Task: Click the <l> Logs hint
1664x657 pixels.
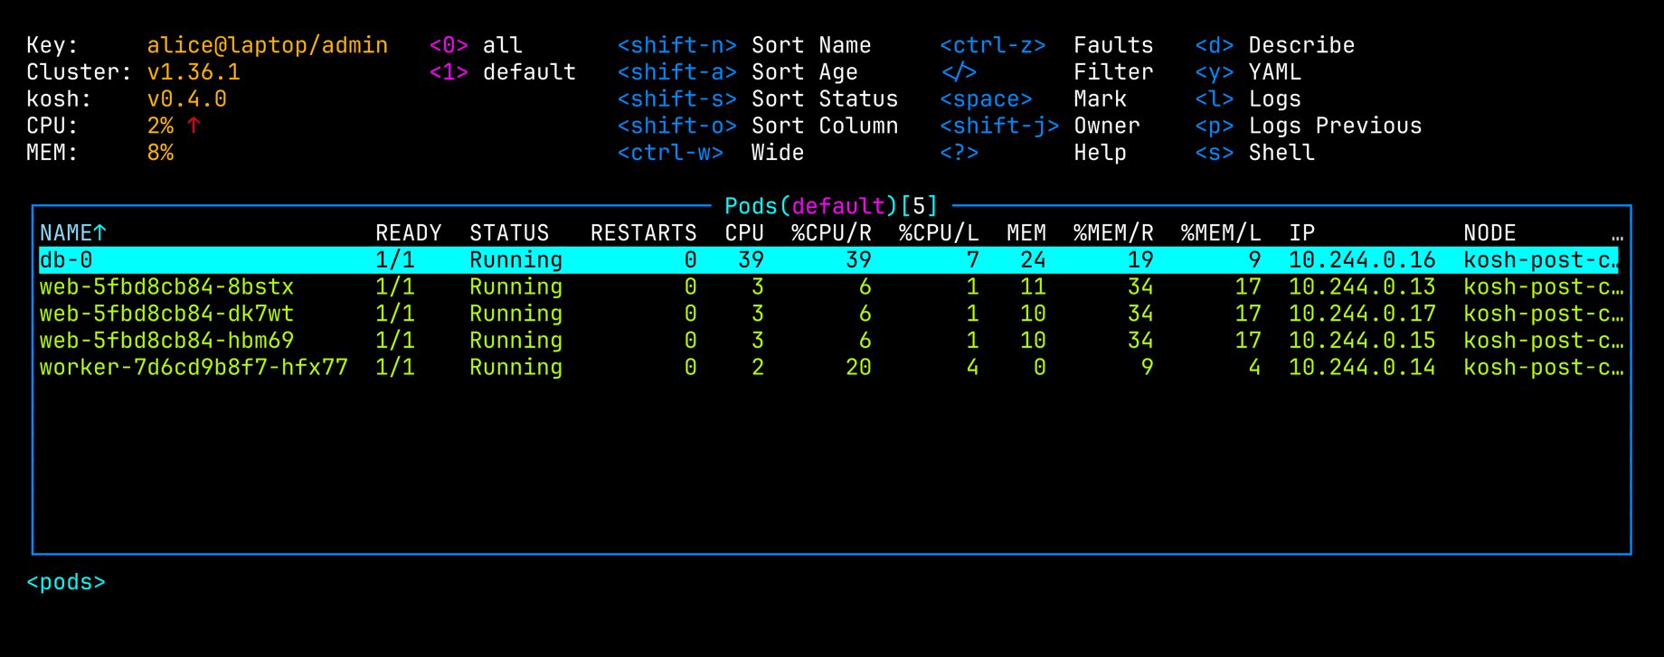Action: [1248, 99]
